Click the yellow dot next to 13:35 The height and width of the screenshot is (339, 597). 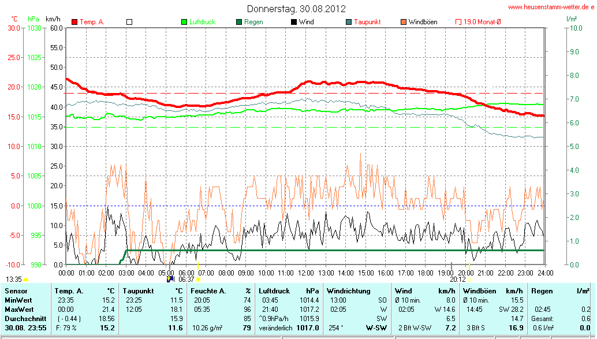26,280
